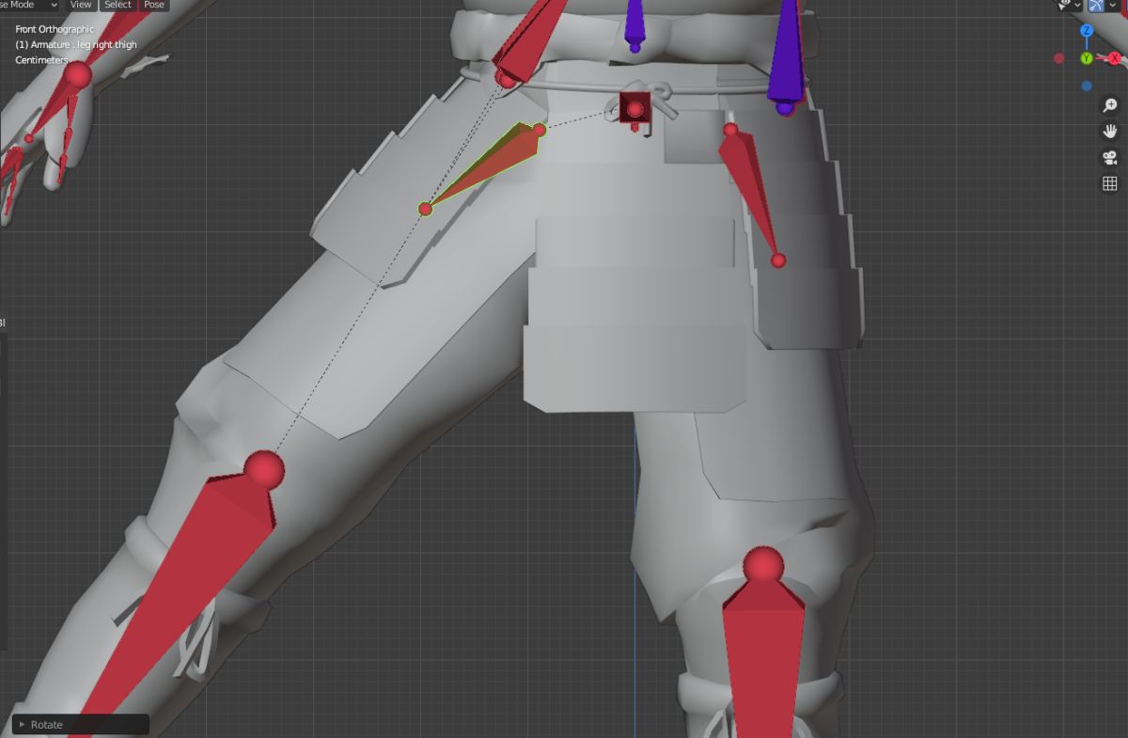The image size is (1128, 738).
Task: Open the Pose Mode dropdown
Action: (x=28, y=5)
